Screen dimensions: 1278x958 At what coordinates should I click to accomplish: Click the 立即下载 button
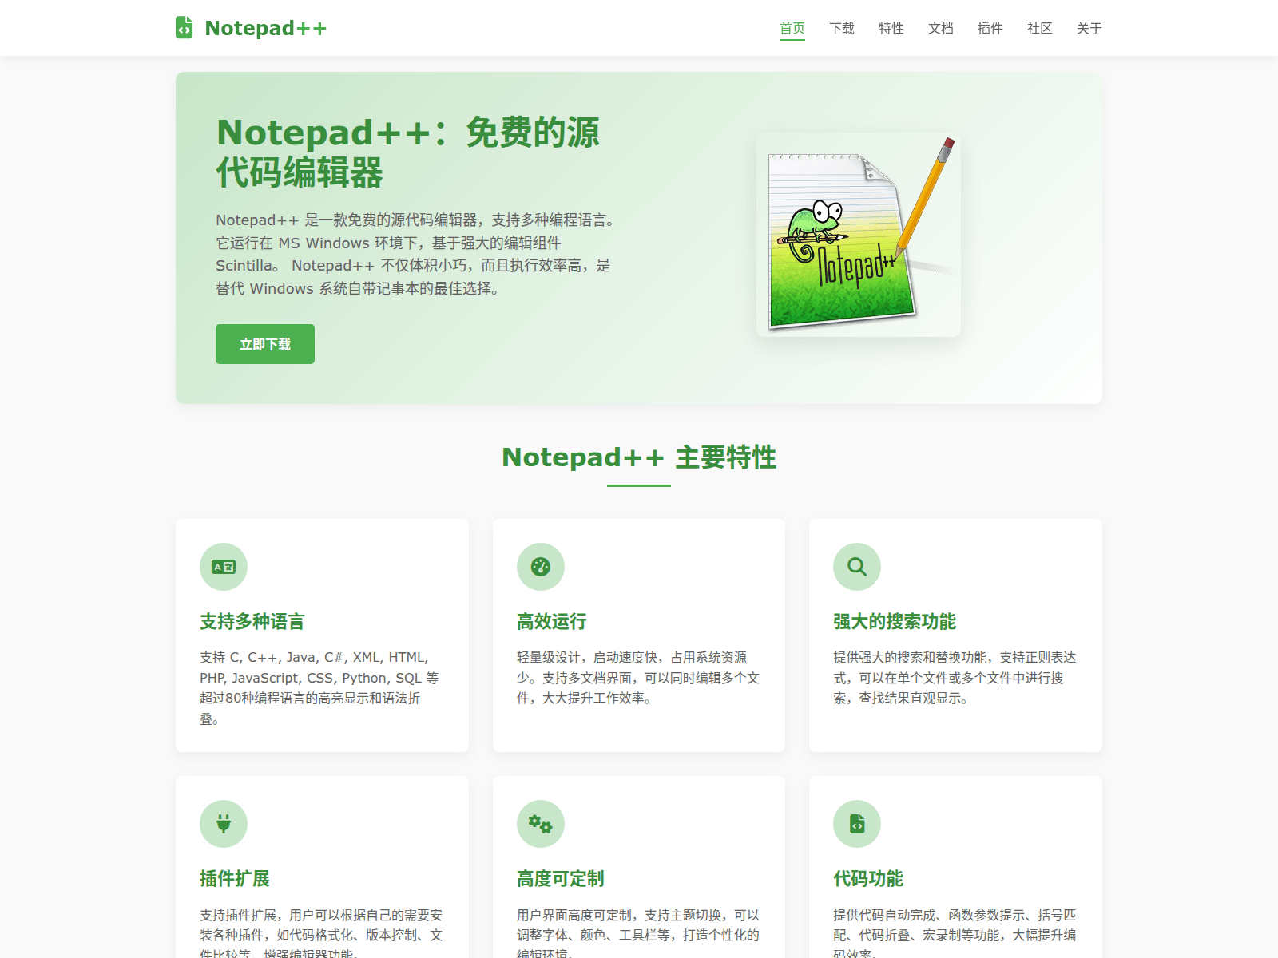(265, 344)
